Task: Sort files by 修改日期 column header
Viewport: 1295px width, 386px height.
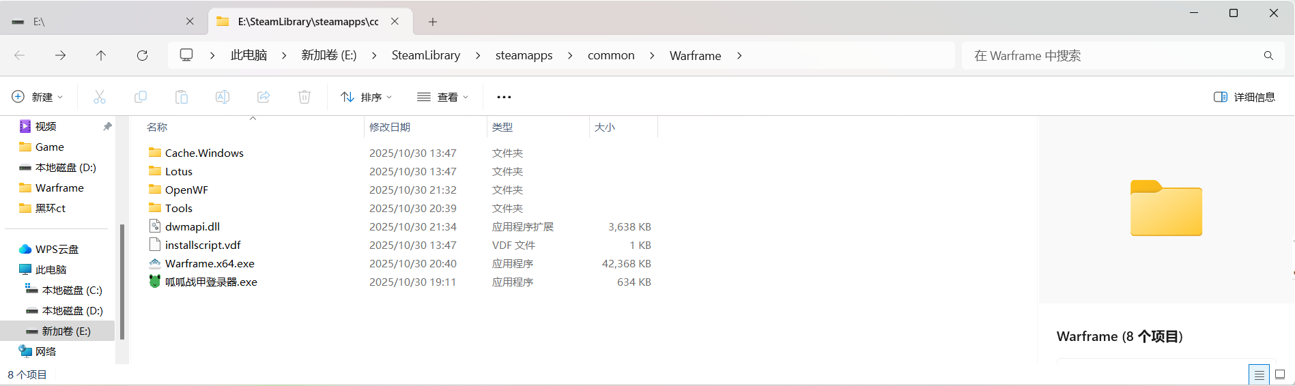Action: tap(390, 127)
